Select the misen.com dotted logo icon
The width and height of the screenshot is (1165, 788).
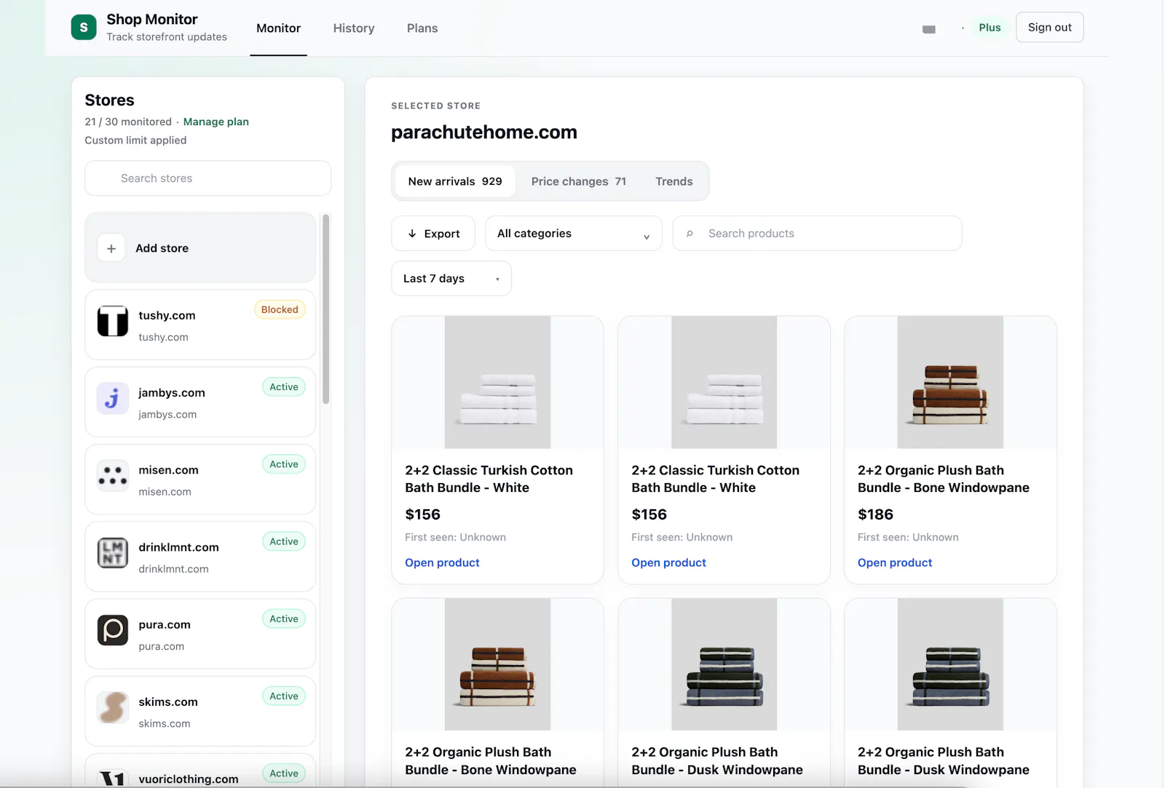click(113, 476)
